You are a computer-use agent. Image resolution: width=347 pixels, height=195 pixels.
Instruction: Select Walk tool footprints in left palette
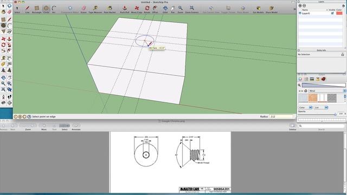click(9, 97)
